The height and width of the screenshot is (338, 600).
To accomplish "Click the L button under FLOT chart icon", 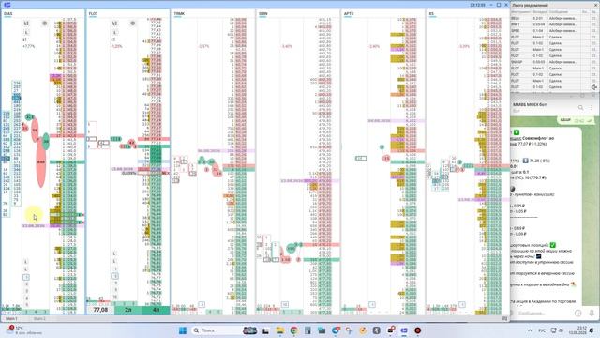I will [114, 33].
